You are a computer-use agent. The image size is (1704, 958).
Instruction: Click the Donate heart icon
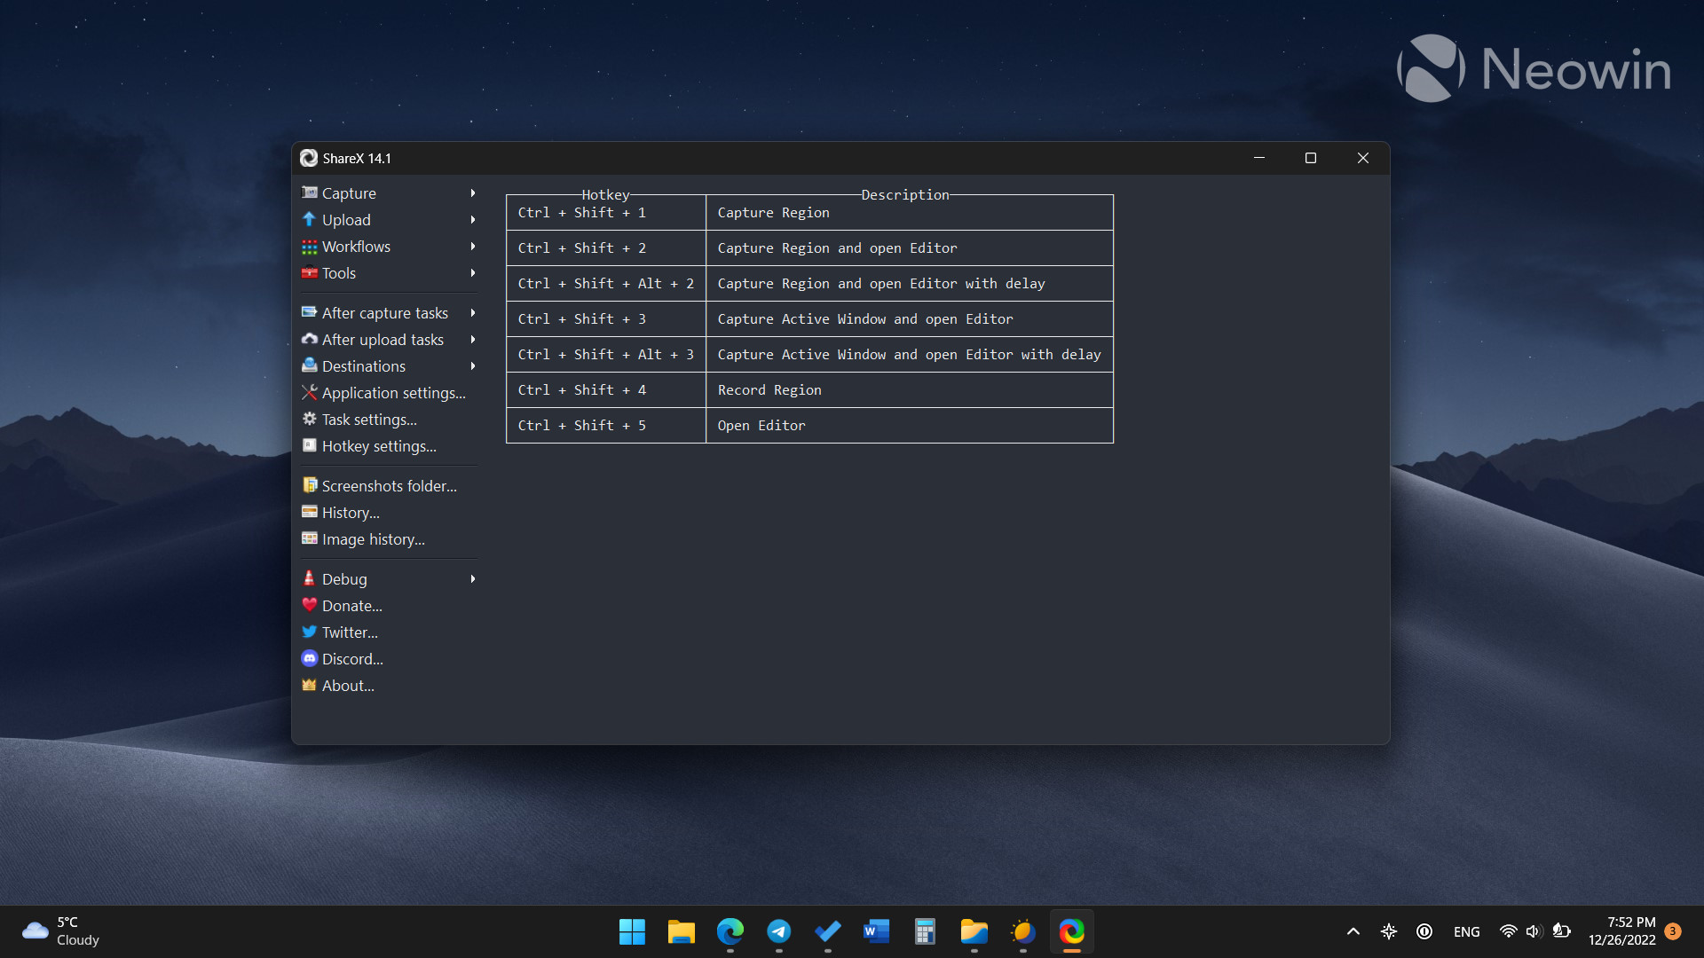[309, 605]
